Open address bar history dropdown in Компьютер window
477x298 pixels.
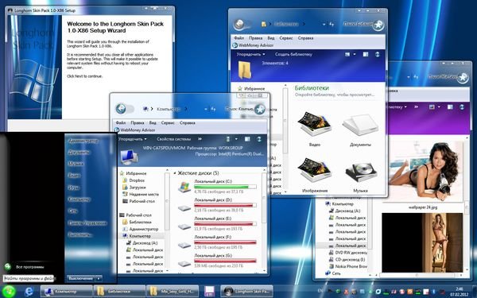click(206, 109)
